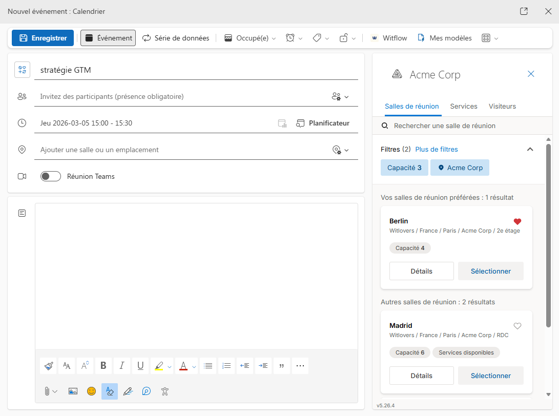This screenshot has height=416, width=559.
Task: Insert an image into the description
Action: [72, 391]
